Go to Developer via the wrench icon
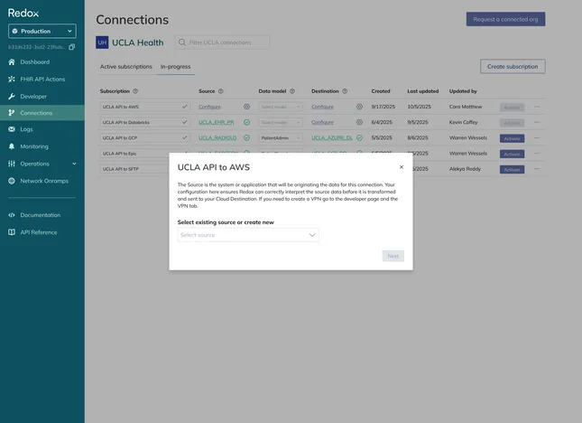582x423 pixels. tap(12, 97)
